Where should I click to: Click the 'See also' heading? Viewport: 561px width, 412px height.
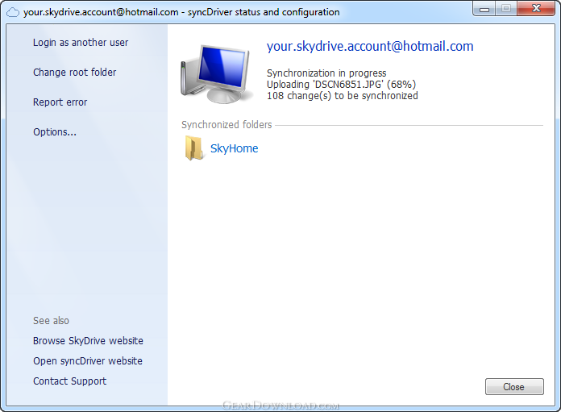pos(51,321)
